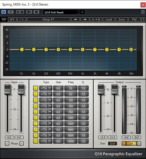The height and width of the screenshot is (159, 146).
Task: Select band 4 node on the EQ graph
Action: (x=58, y=50)
